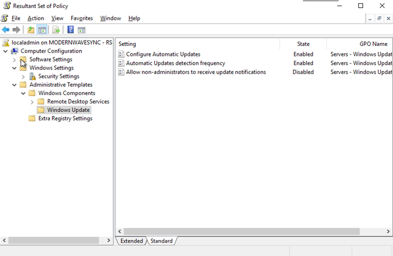Open the Help menu

[x=134, y=18]
